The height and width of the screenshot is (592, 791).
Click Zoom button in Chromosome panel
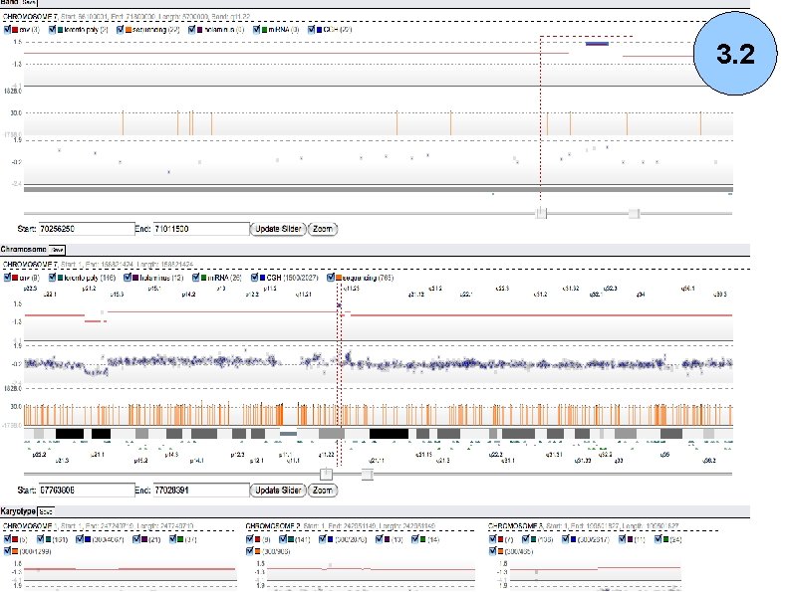coord(323,491)
